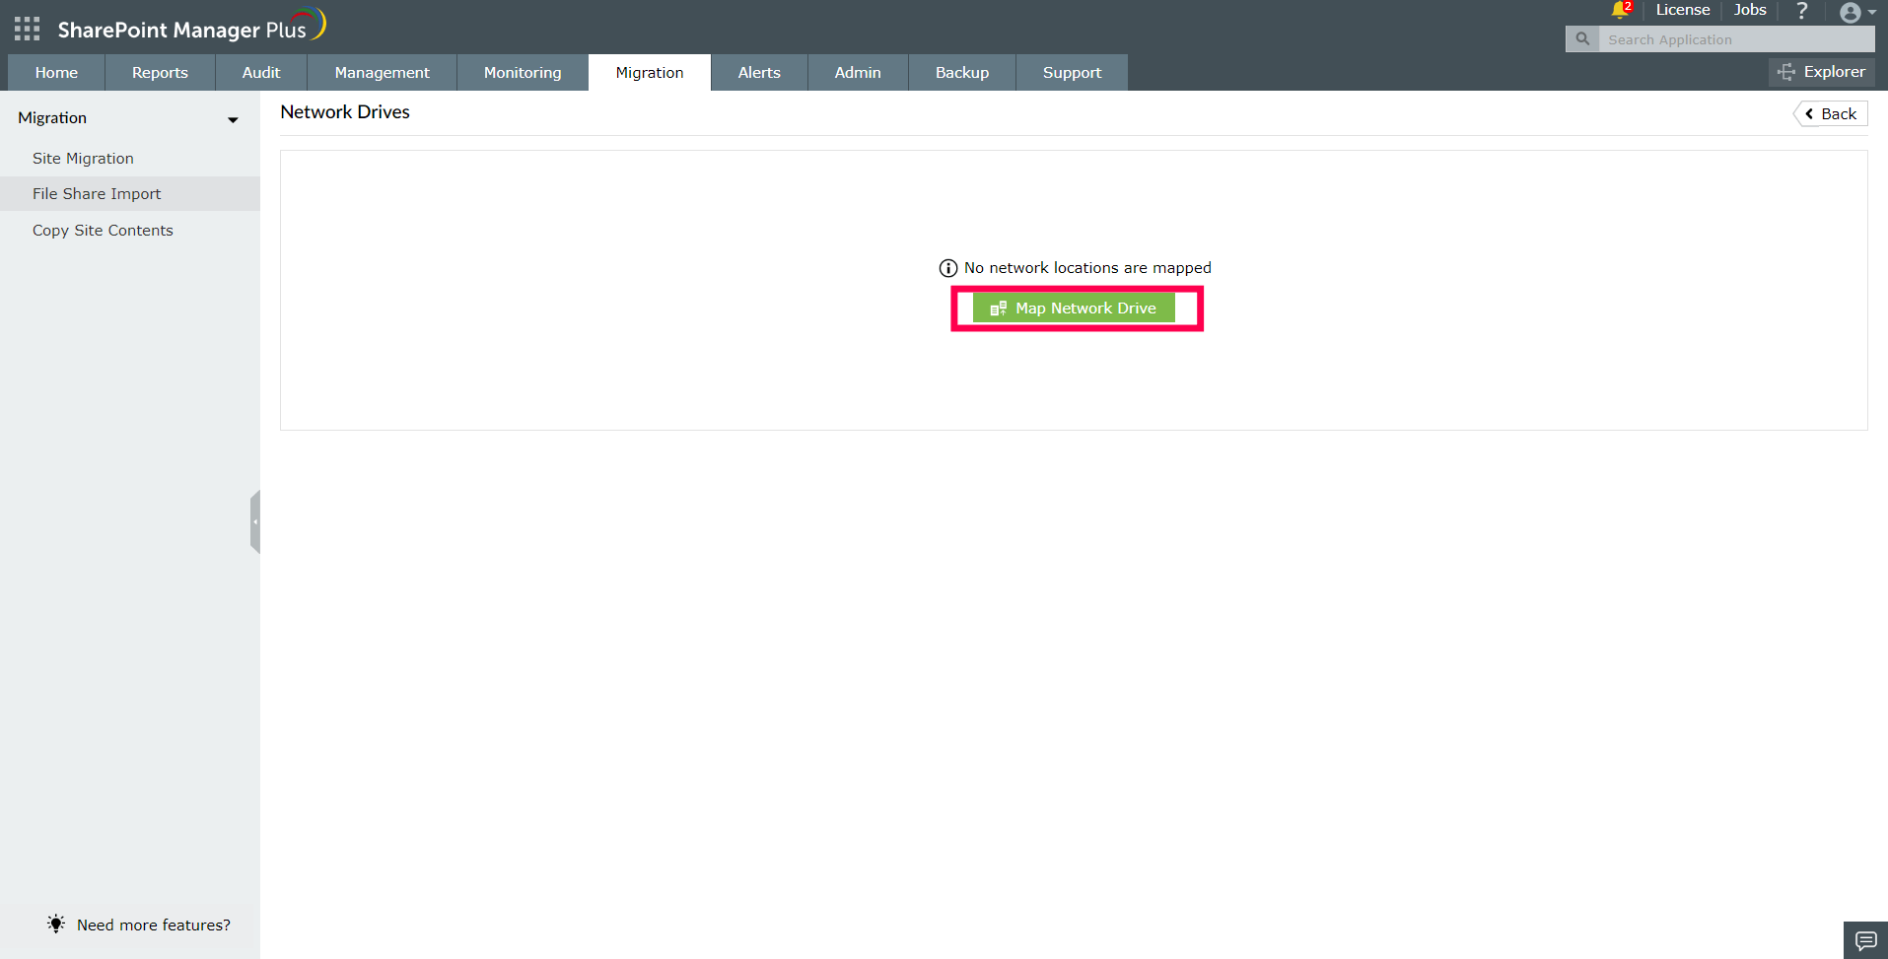Open the Home tab
The image size is (1888, 959).
(x=56, y=73)
